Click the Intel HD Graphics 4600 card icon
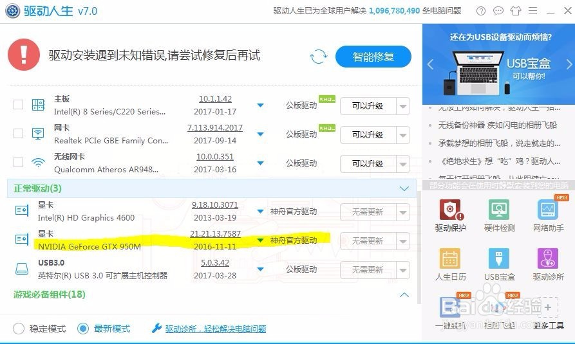The height and width of the screenshot is (344, 575). point(22,211)
